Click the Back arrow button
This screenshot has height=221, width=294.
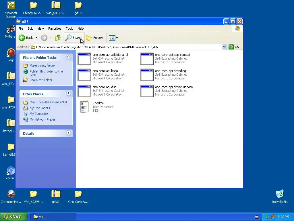coord(26,38)
